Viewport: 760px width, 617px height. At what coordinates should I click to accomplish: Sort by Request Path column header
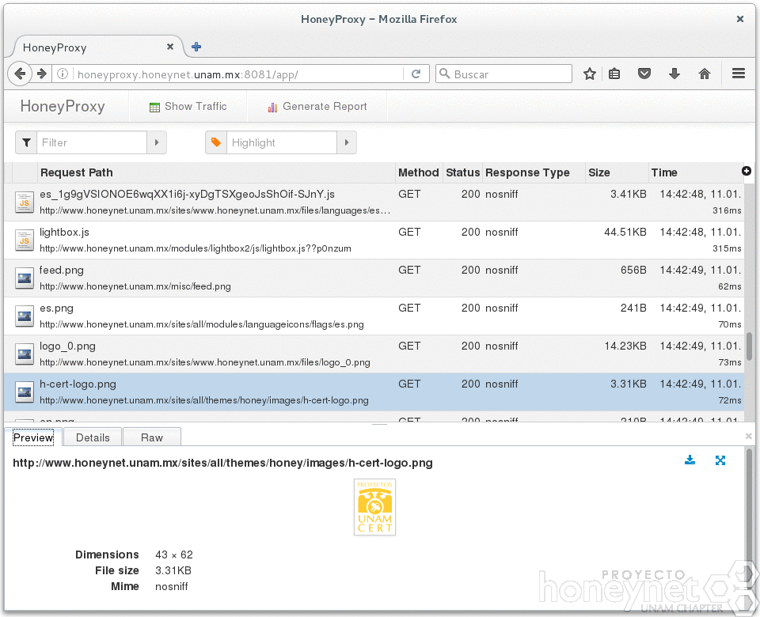(216, 172)
